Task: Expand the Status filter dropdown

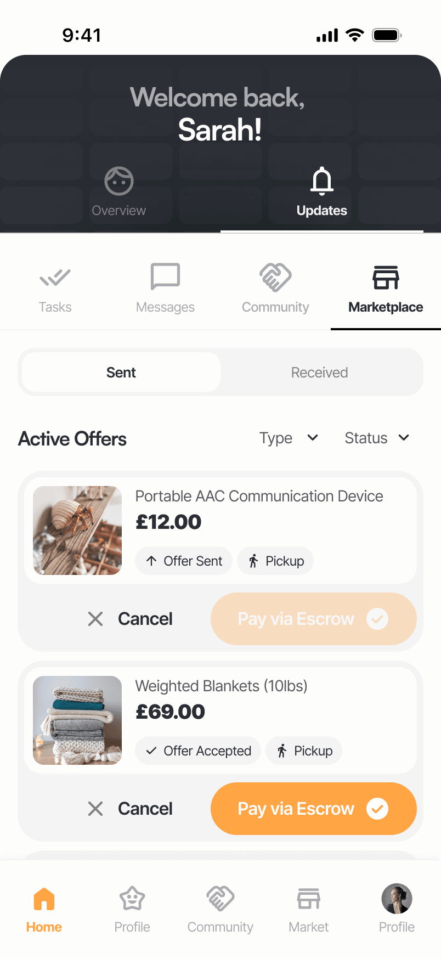Action: point(377,438)
